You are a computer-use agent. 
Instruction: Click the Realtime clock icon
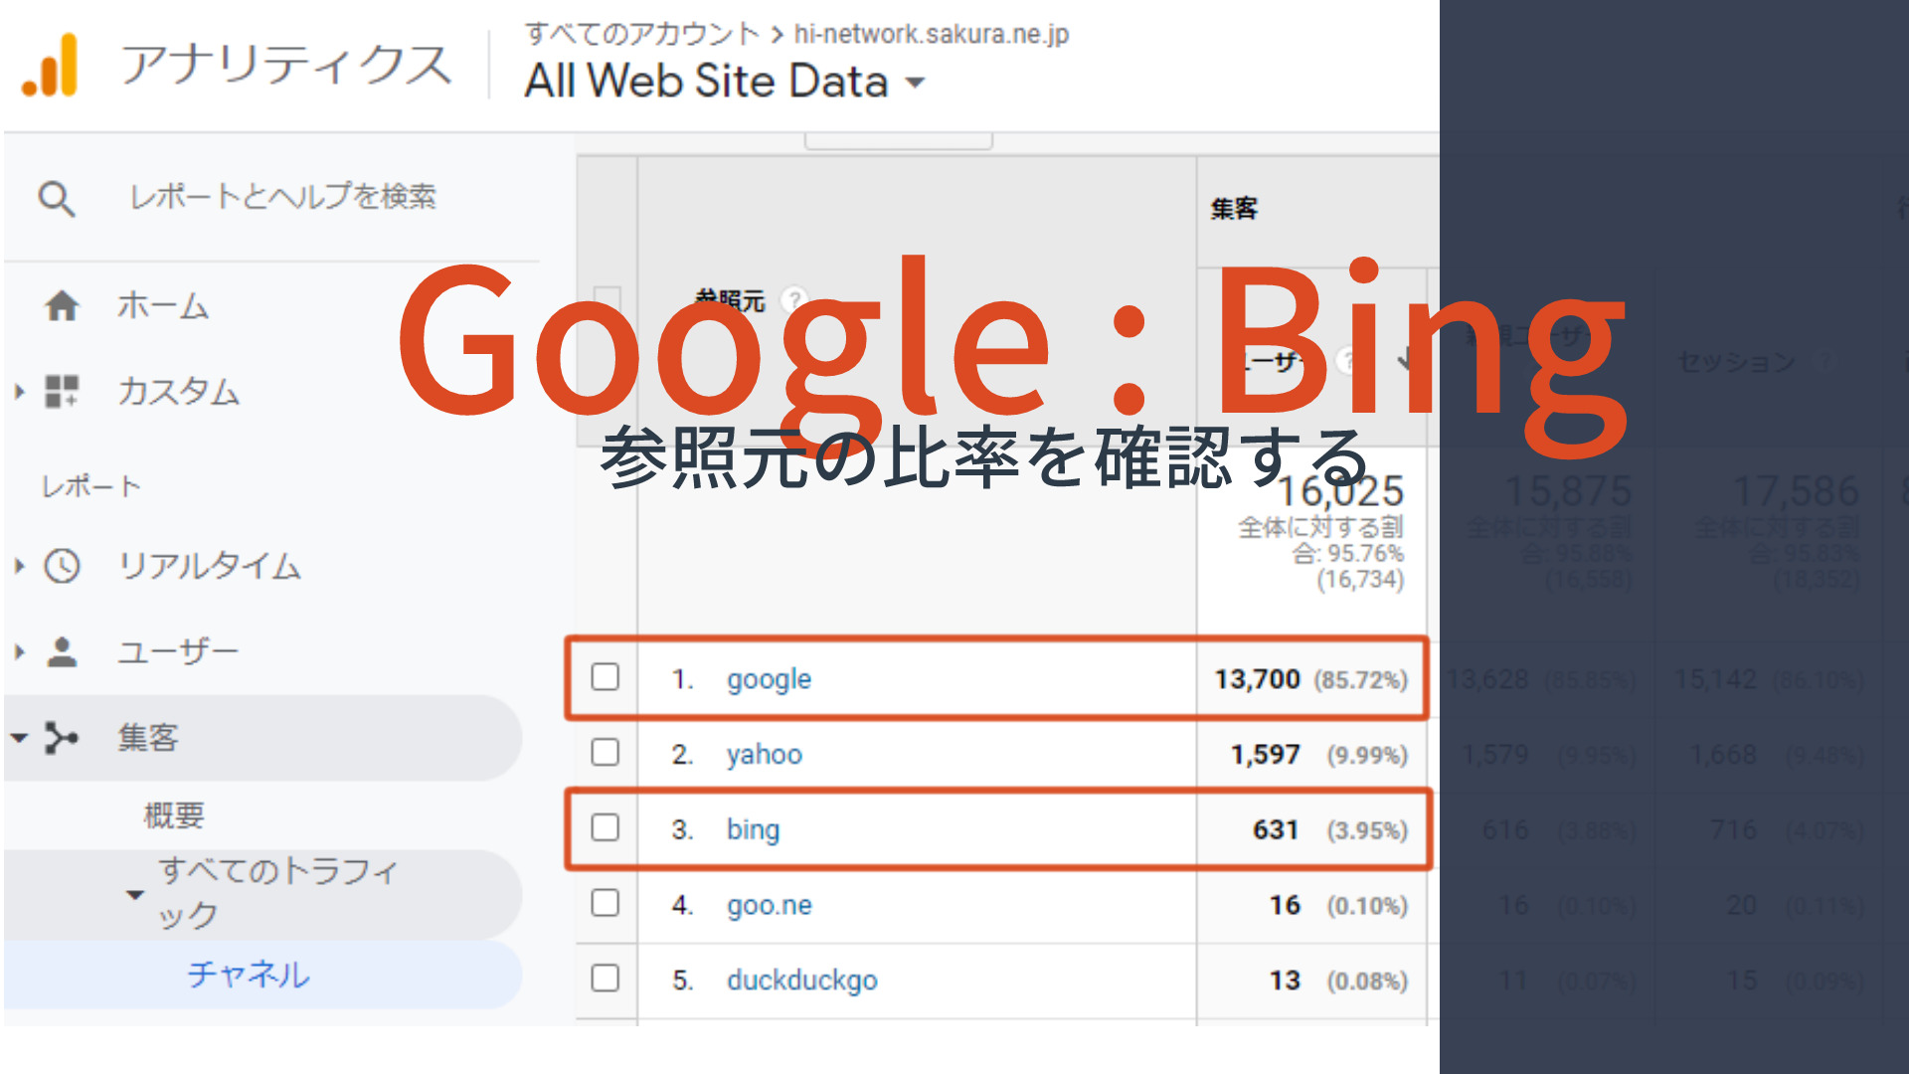pos(62,566)
